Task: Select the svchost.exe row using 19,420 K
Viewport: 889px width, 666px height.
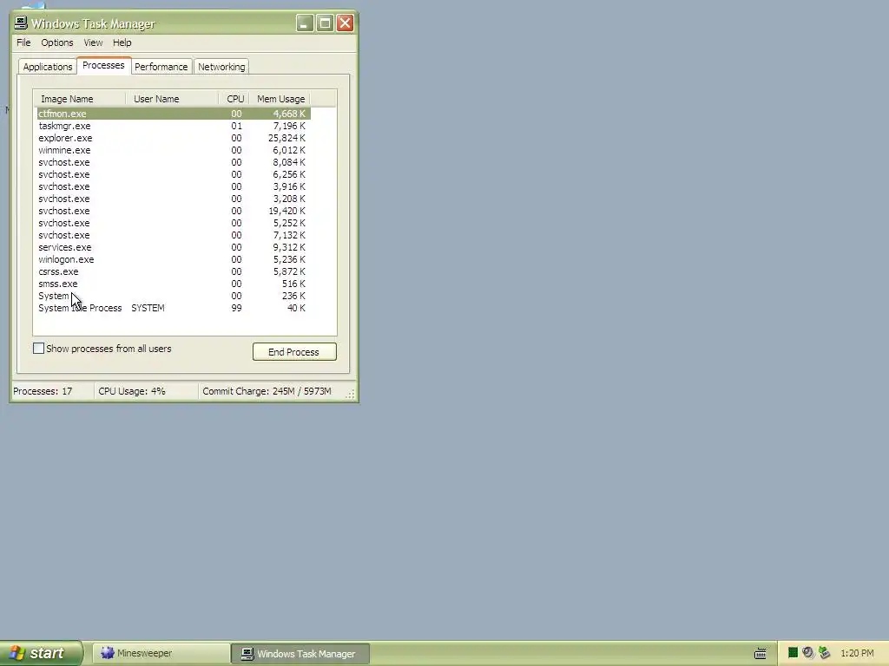Action: pyautogui.click(x=174, y=211)
